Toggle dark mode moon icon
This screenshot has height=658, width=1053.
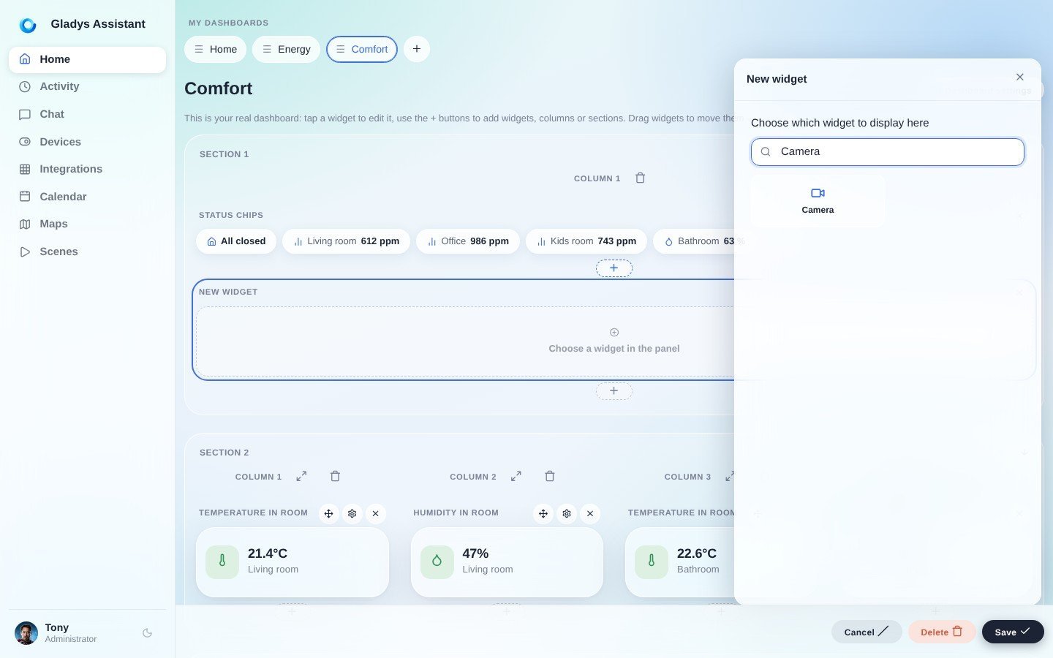(x=148, y=633)
